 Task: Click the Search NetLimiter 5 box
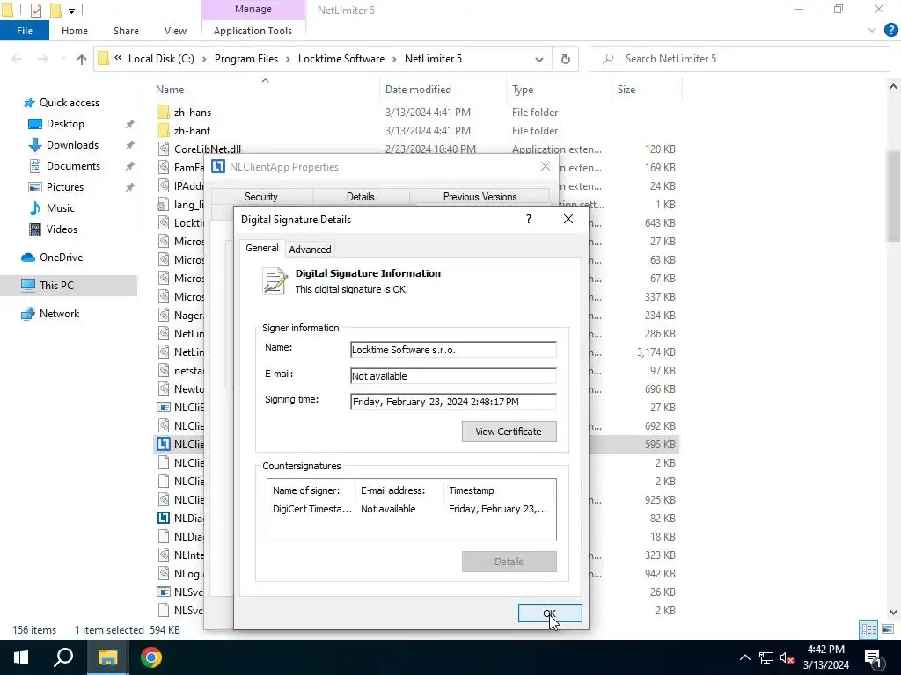coord(740,59)
